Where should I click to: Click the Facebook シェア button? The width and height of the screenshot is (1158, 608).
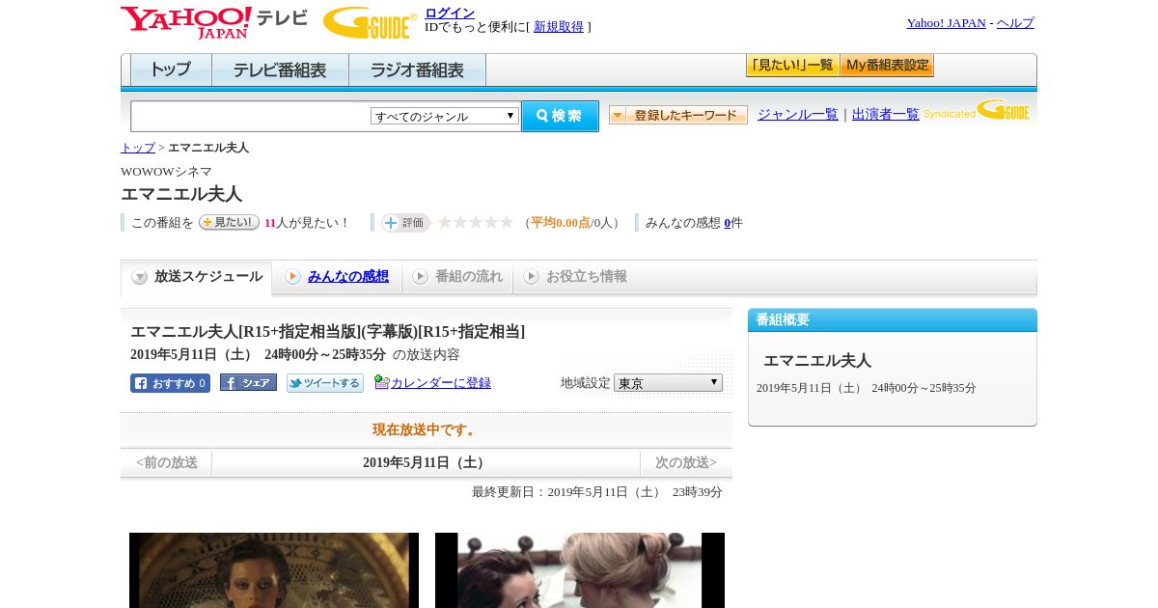click(248, 382)
